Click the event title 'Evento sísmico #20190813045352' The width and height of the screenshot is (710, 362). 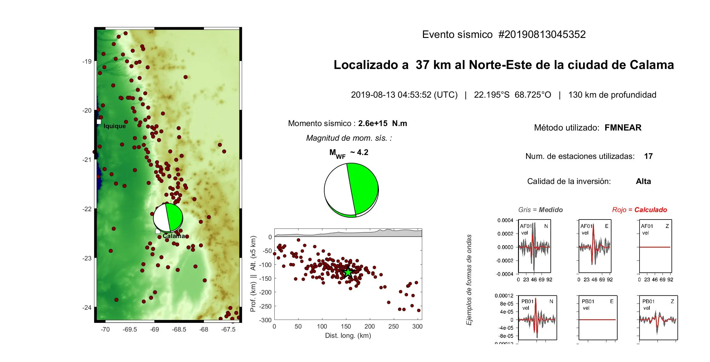tap(504, 34)
